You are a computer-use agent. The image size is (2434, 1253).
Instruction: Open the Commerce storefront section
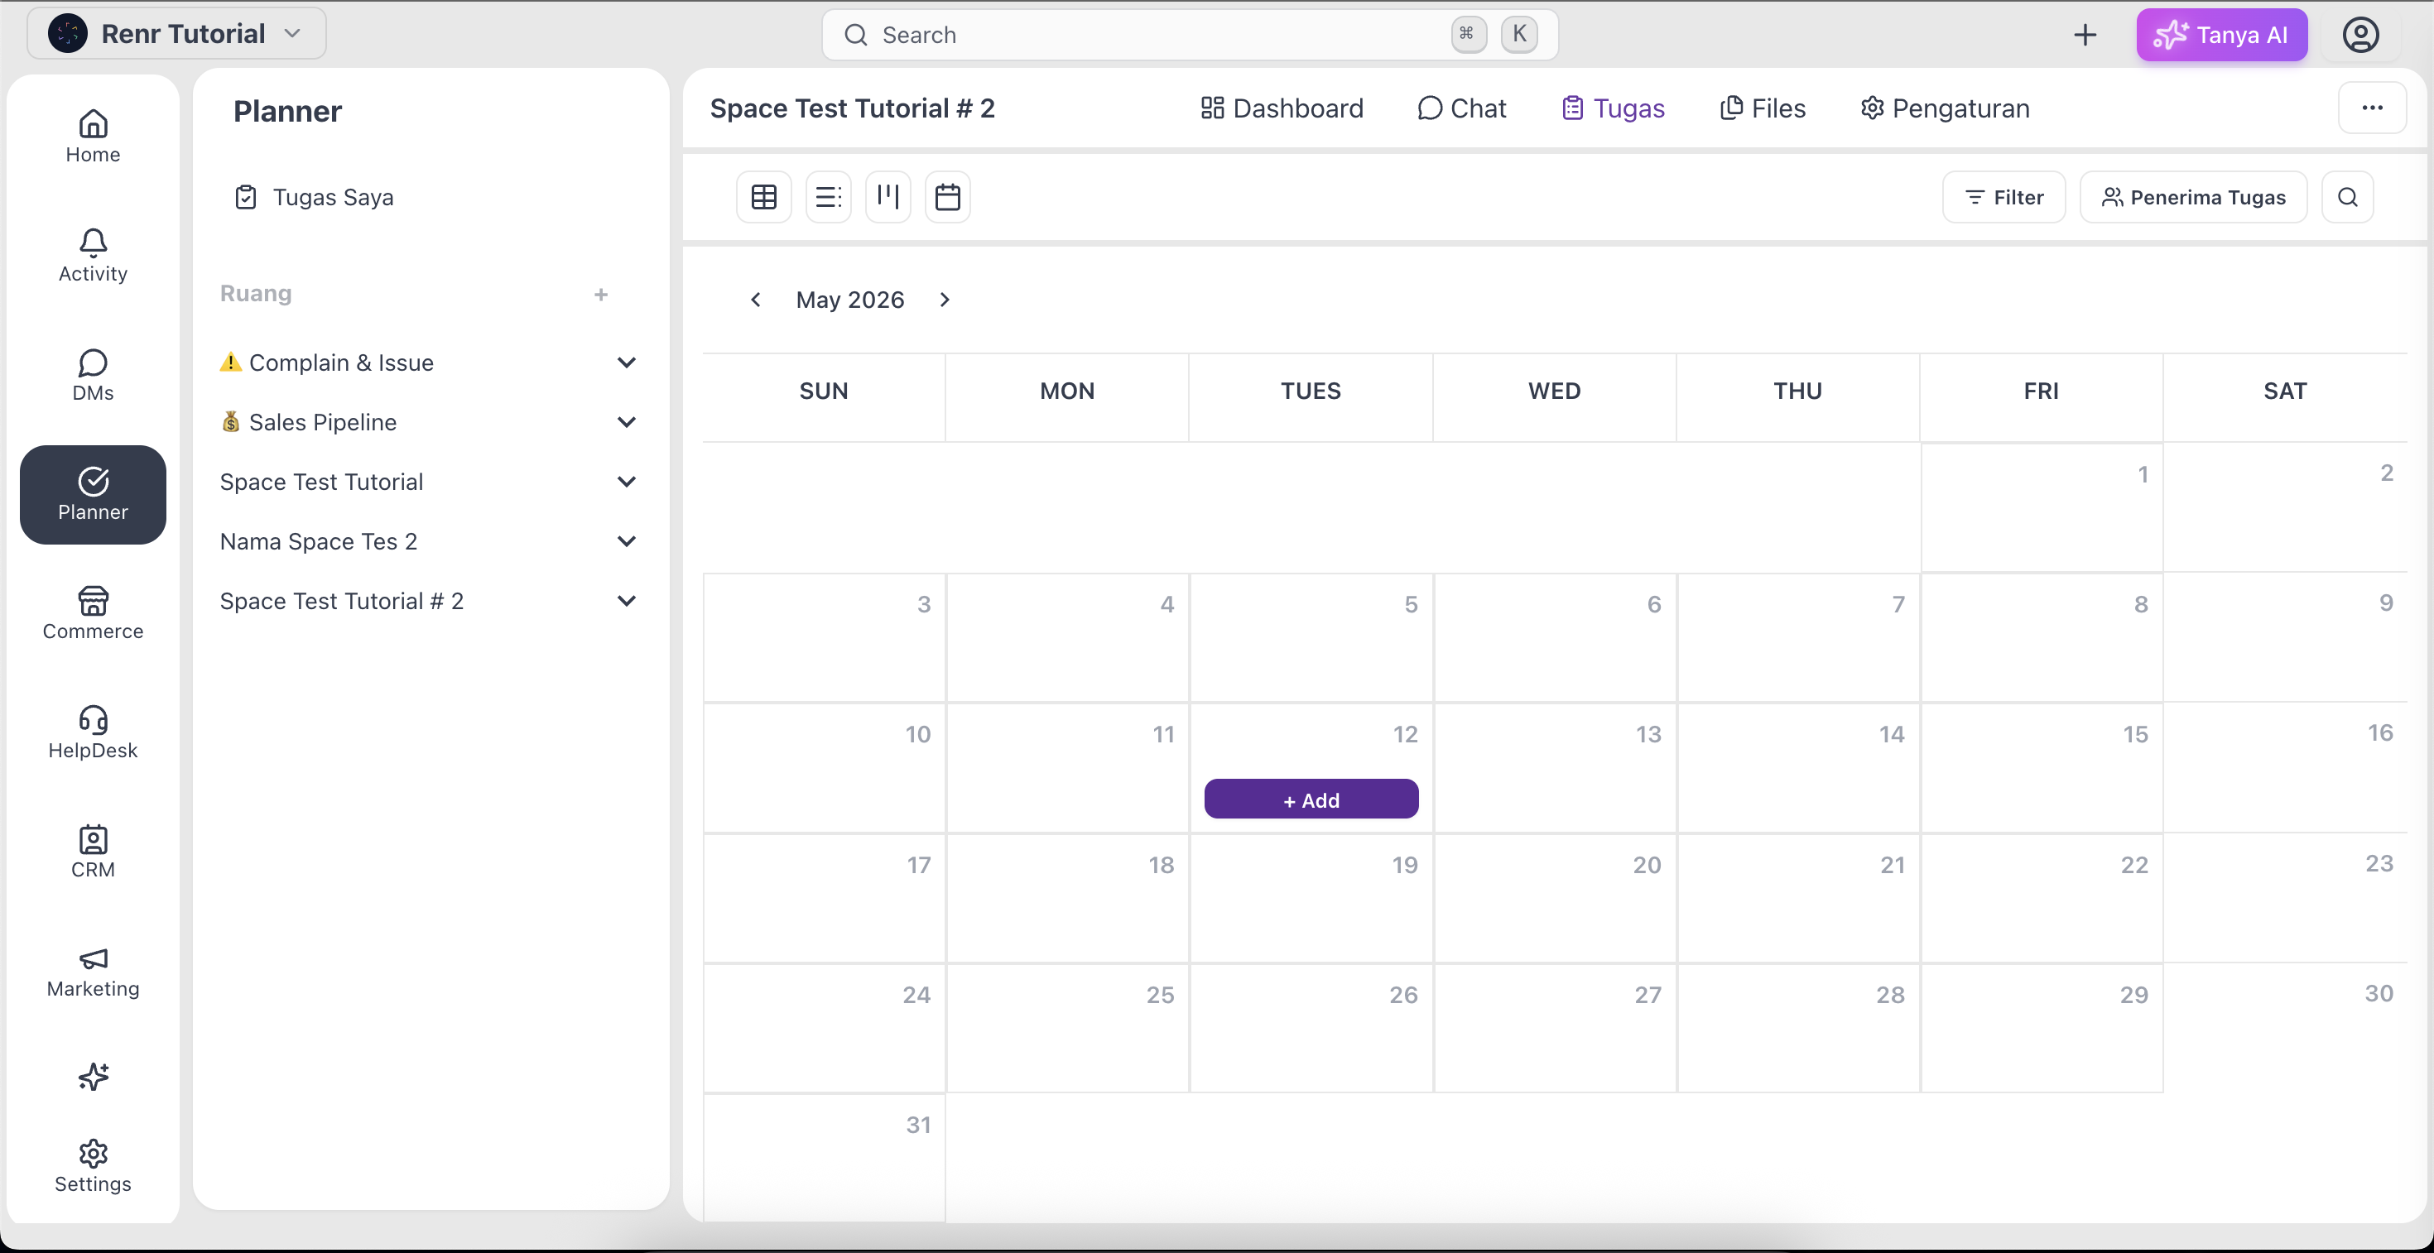[93, 614]
